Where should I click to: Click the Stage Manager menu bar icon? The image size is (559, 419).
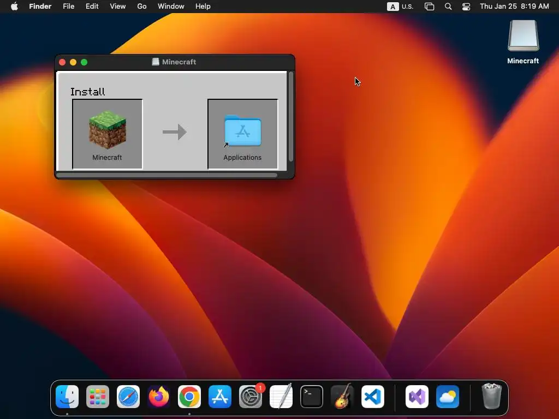pyautogui.click(x=429, y=7)
